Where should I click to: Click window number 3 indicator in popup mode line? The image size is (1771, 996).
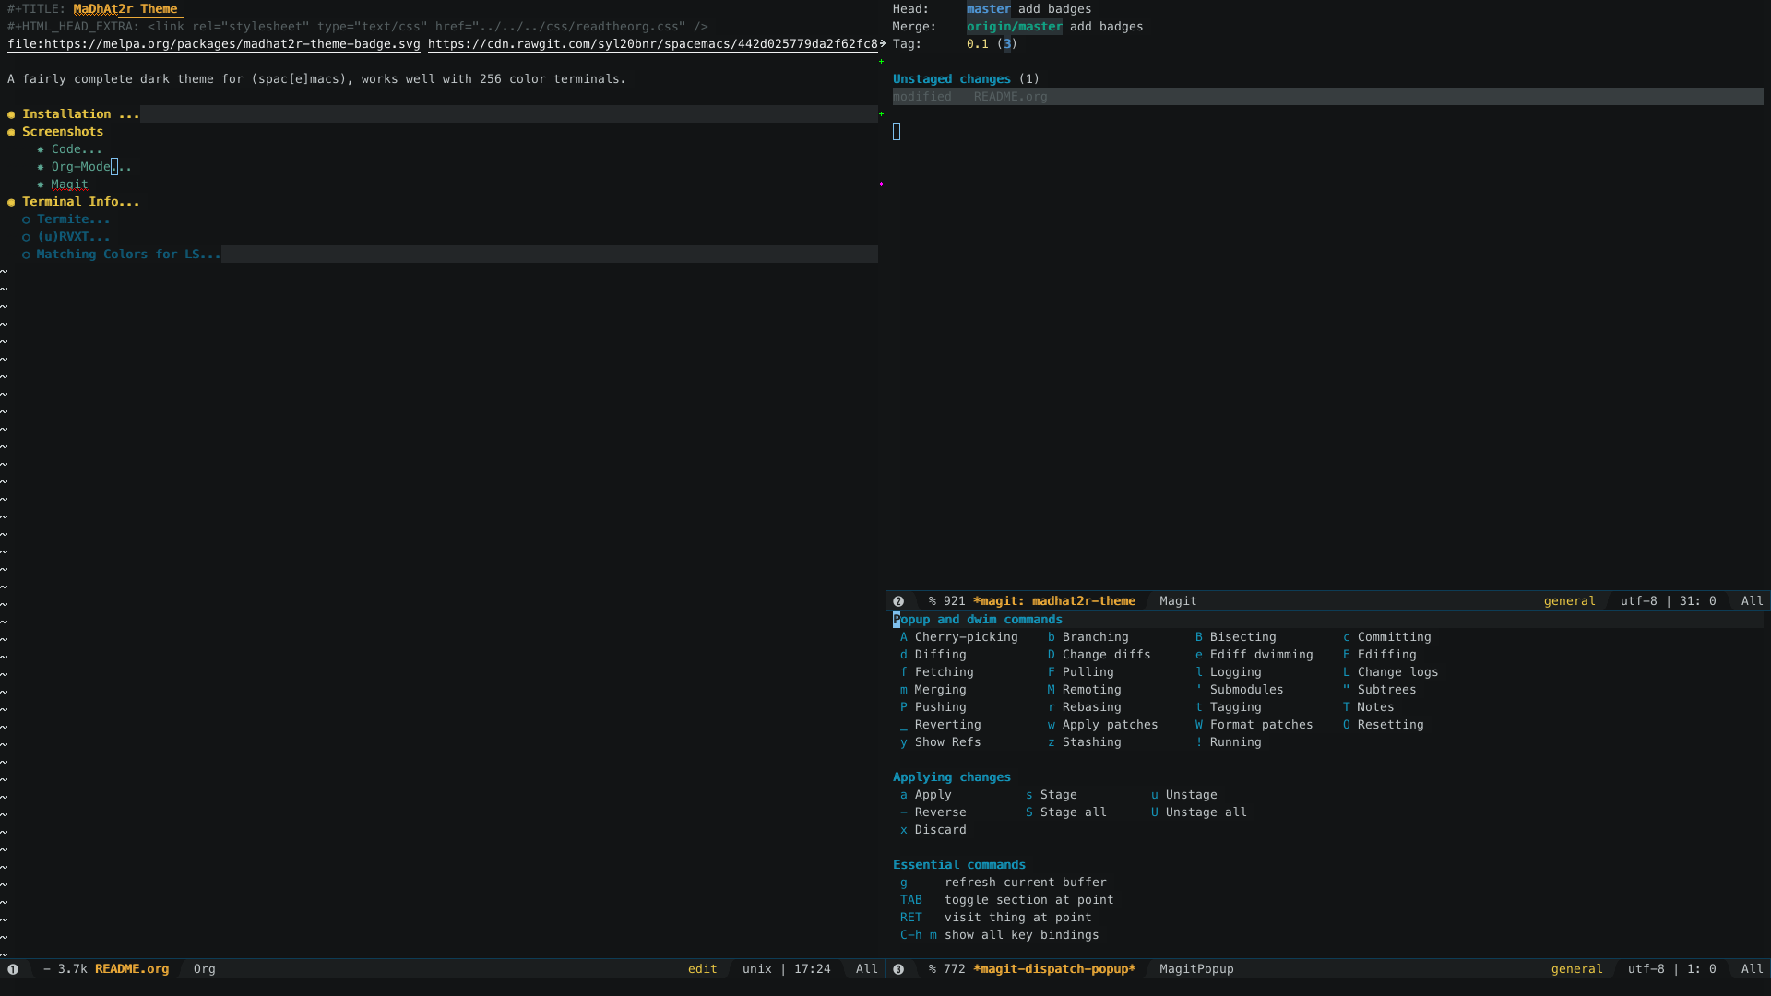(898, 969)
